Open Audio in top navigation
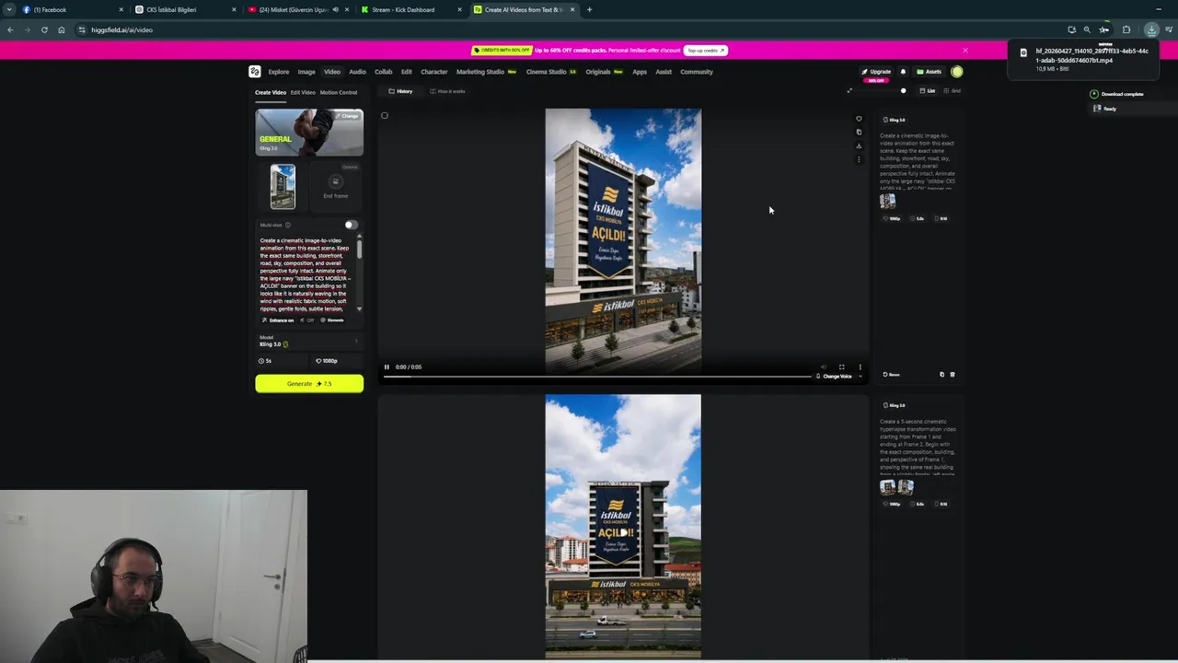The width and height of the screenshot is (1178, 663). click(x=357, y=72)
